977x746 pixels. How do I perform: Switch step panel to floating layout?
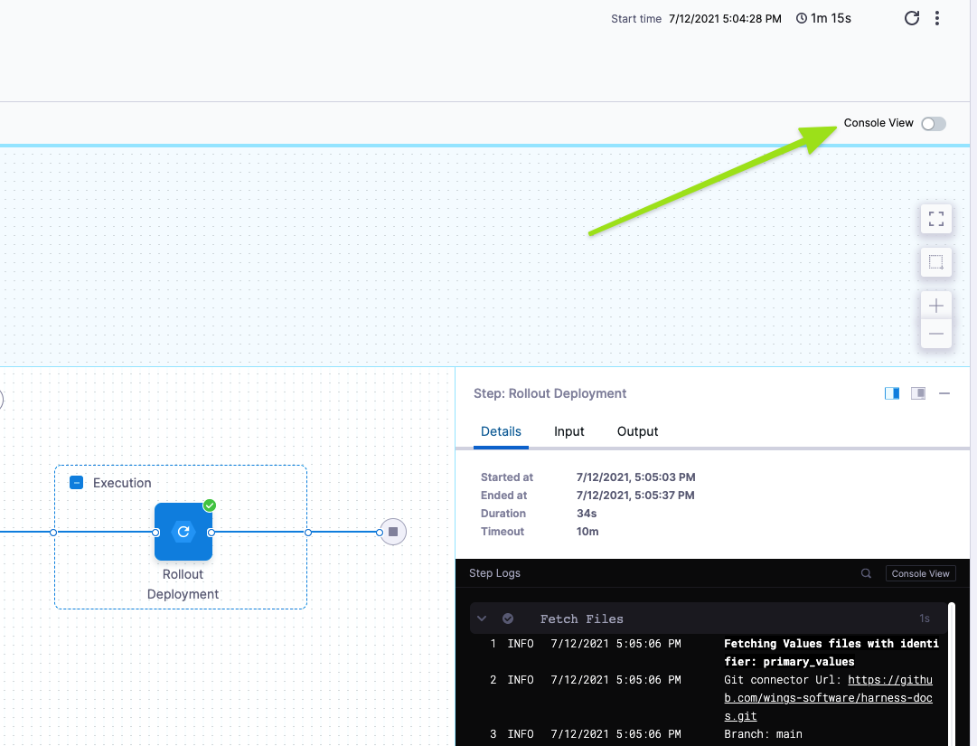[x=918, y=393]
